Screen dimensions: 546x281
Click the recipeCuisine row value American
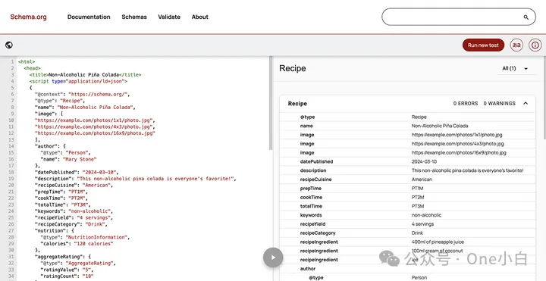point(422,180)
